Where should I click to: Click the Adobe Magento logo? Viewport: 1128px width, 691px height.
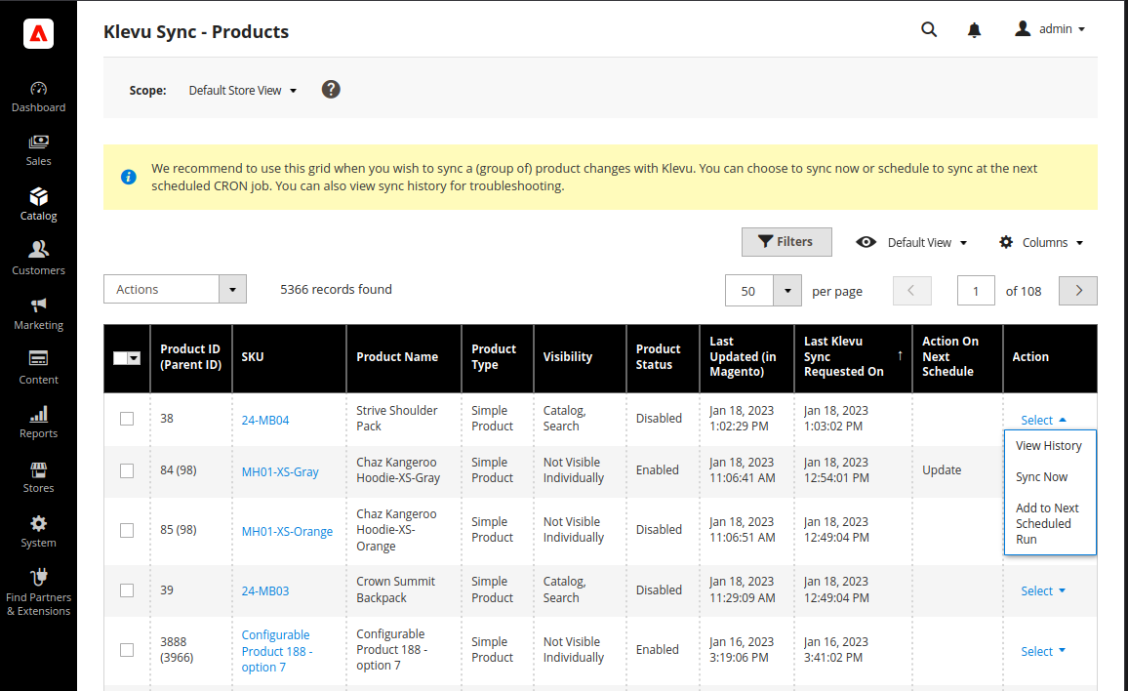[38, 33]
